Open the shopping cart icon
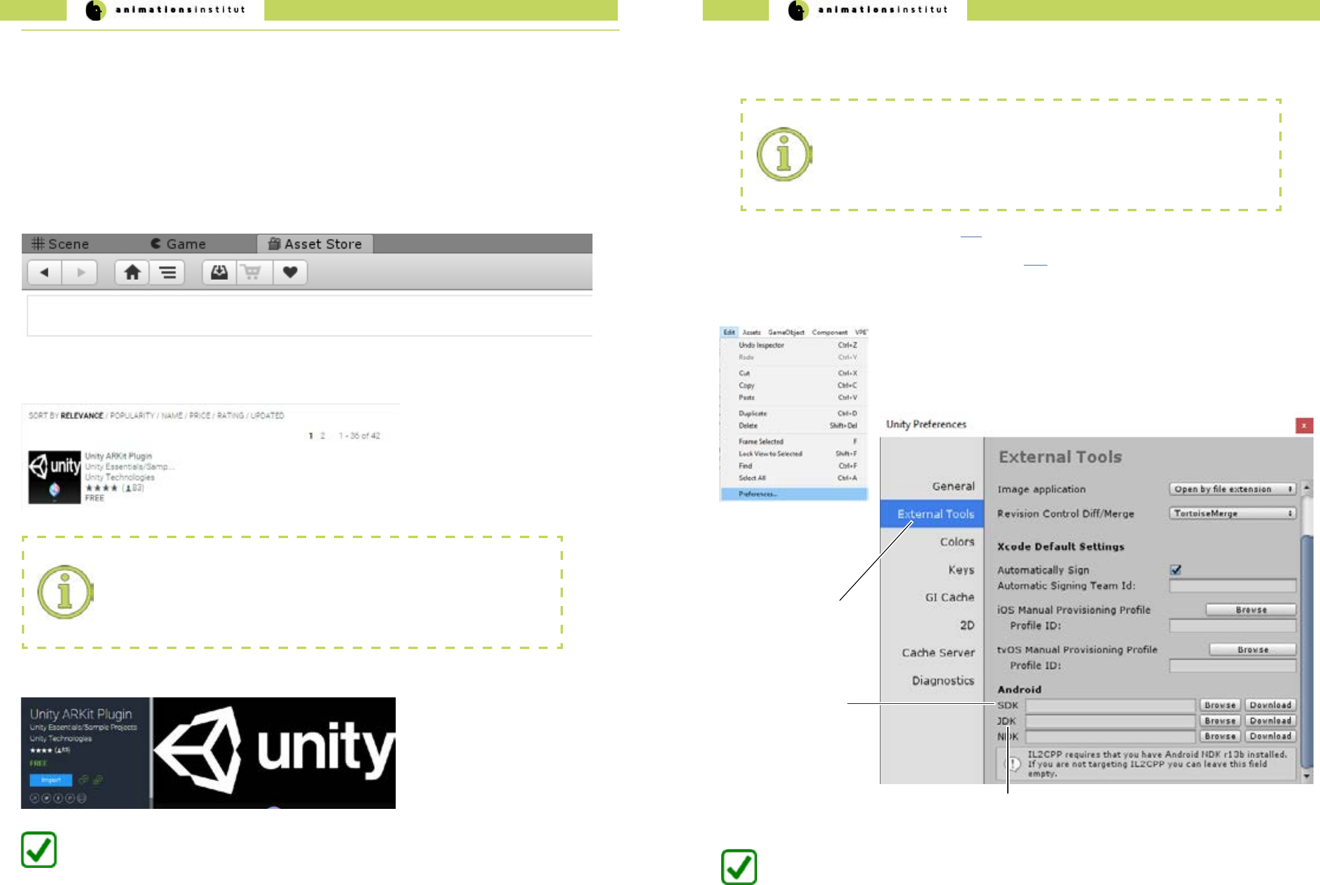Screen dimensions: 1320x885 click(254, 273)
